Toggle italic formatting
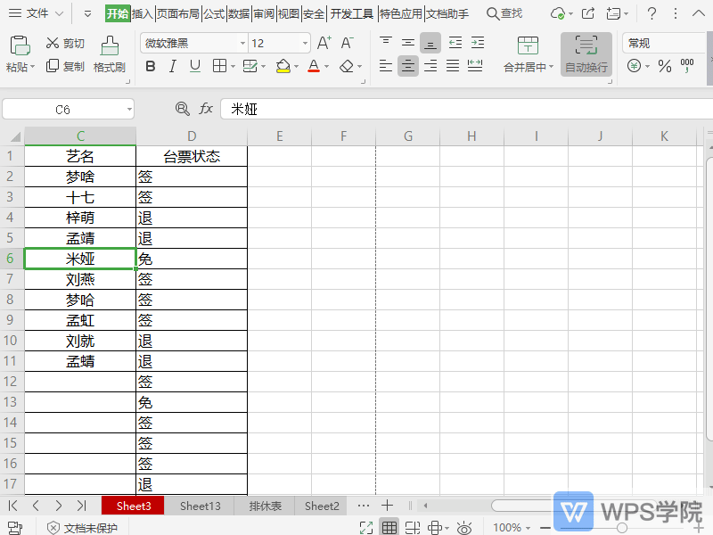 click(171, 66)
